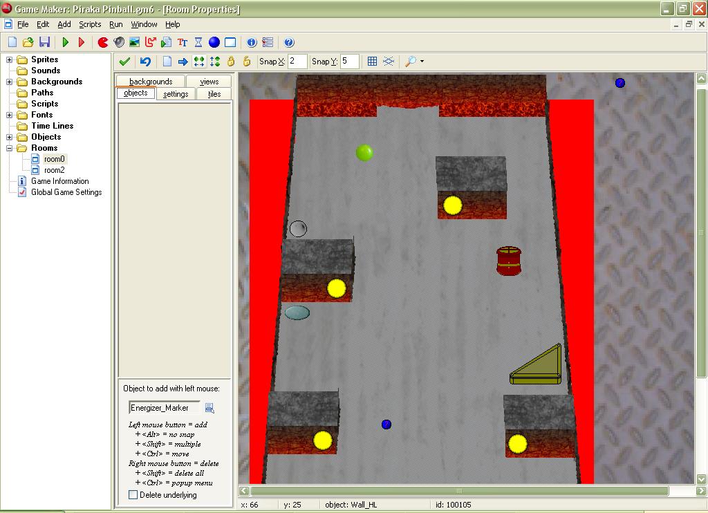Click the Energizer_Marker object name field

point(165,408)
